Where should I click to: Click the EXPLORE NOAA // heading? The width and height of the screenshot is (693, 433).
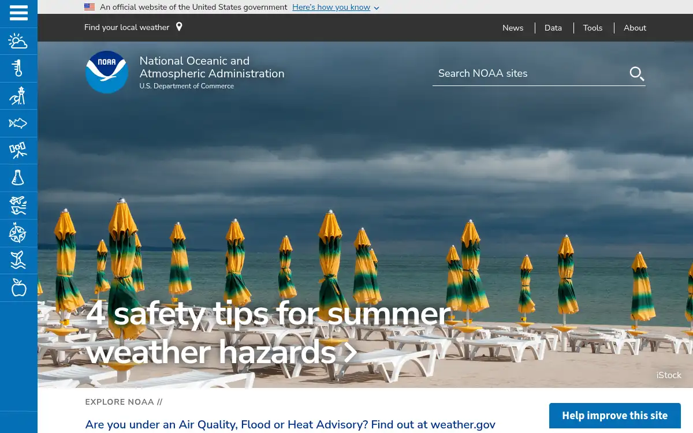(x=124, y=402)
